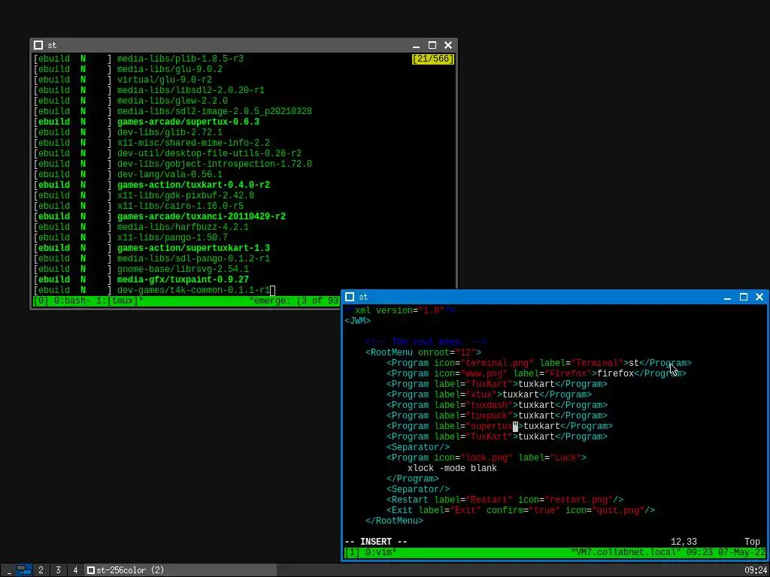770x577 pixels.
Task: Click the Restart label line in vim
Action: [x=505, y=500]
